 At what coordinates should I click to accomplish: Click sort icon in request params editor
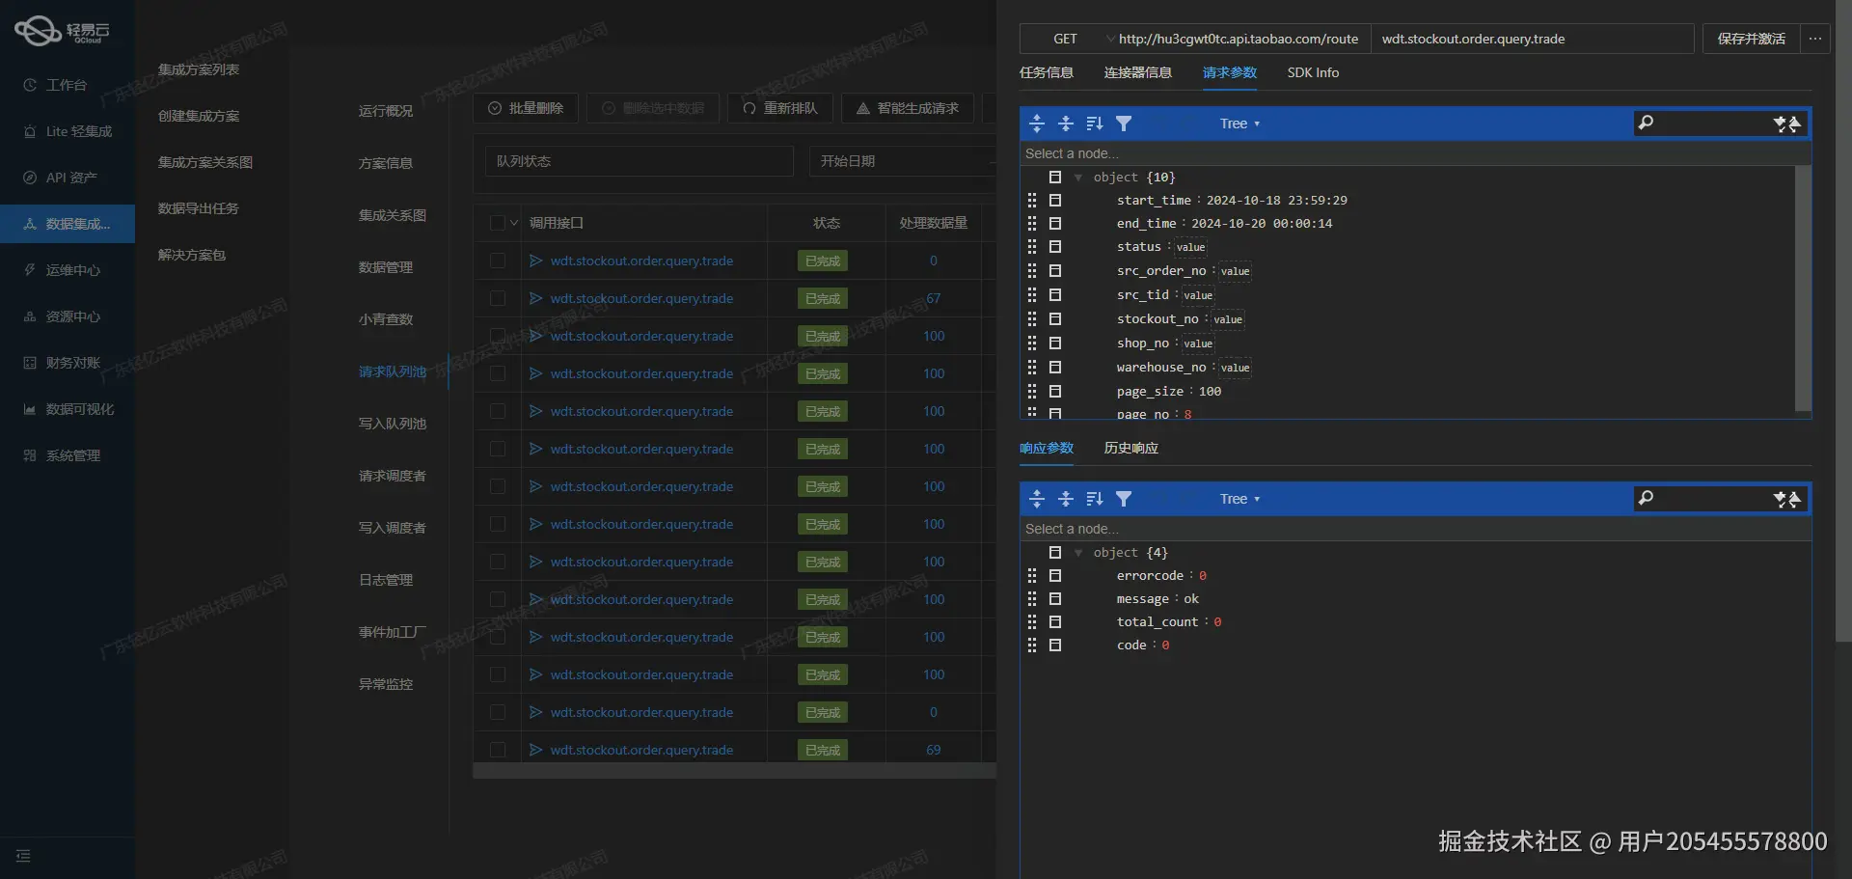click(1095, 124)
